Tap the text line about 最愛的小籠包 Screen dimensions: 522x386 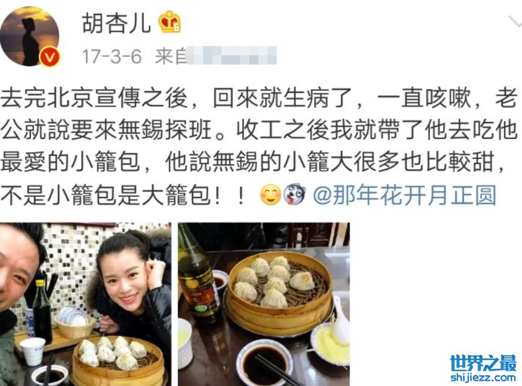[253, 162]
